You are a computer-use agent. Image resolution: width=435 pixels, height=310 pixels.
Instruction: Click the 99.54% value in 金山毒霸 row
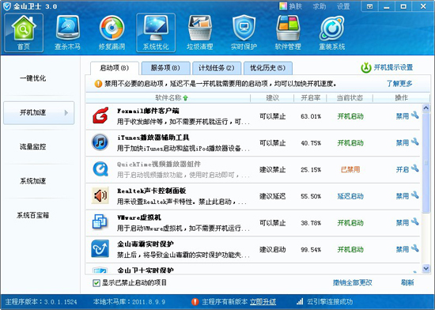(x=311, y=250)
